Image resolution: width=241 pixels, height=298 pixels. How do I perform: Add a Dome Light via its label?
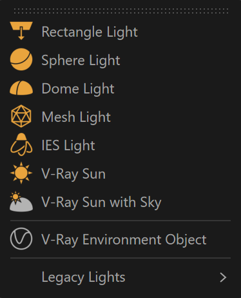tap(78, 88)
